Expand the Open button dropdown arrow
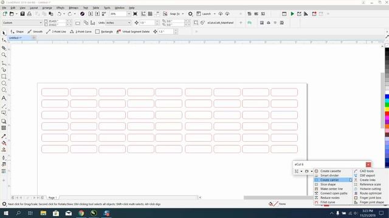 [16, 14]
